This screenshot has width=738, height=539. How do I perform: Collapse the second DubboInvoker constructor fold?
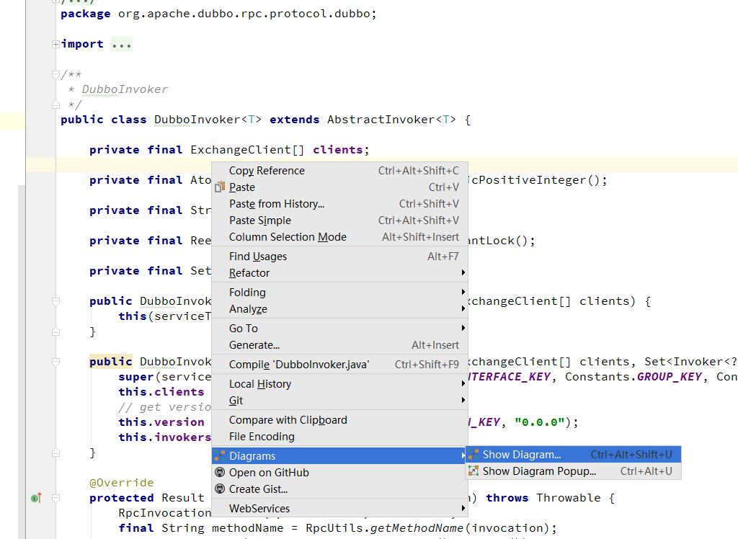click(55, 362)
